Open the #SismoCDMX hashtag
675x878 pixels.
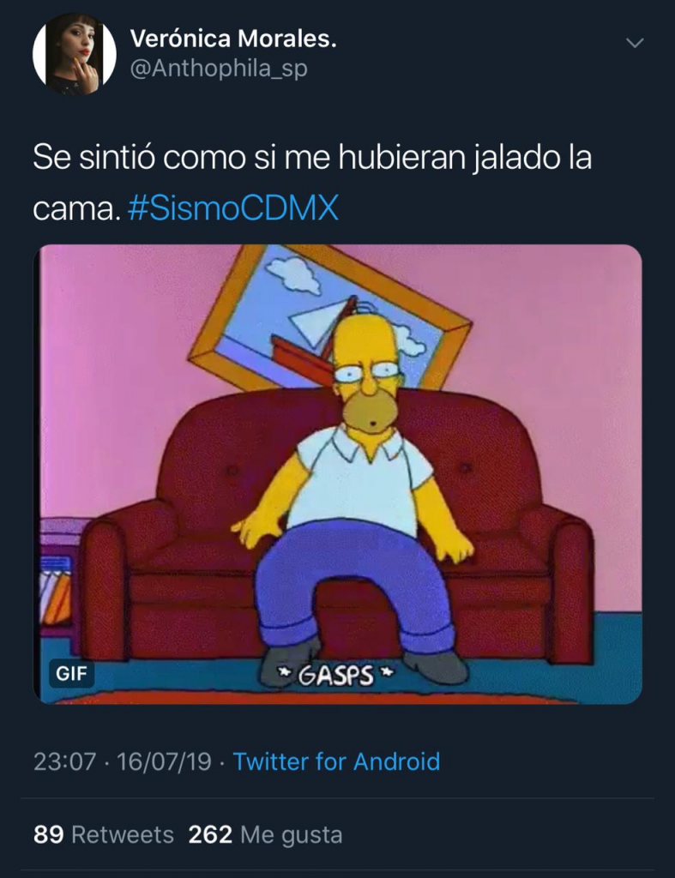click(233, 209)
